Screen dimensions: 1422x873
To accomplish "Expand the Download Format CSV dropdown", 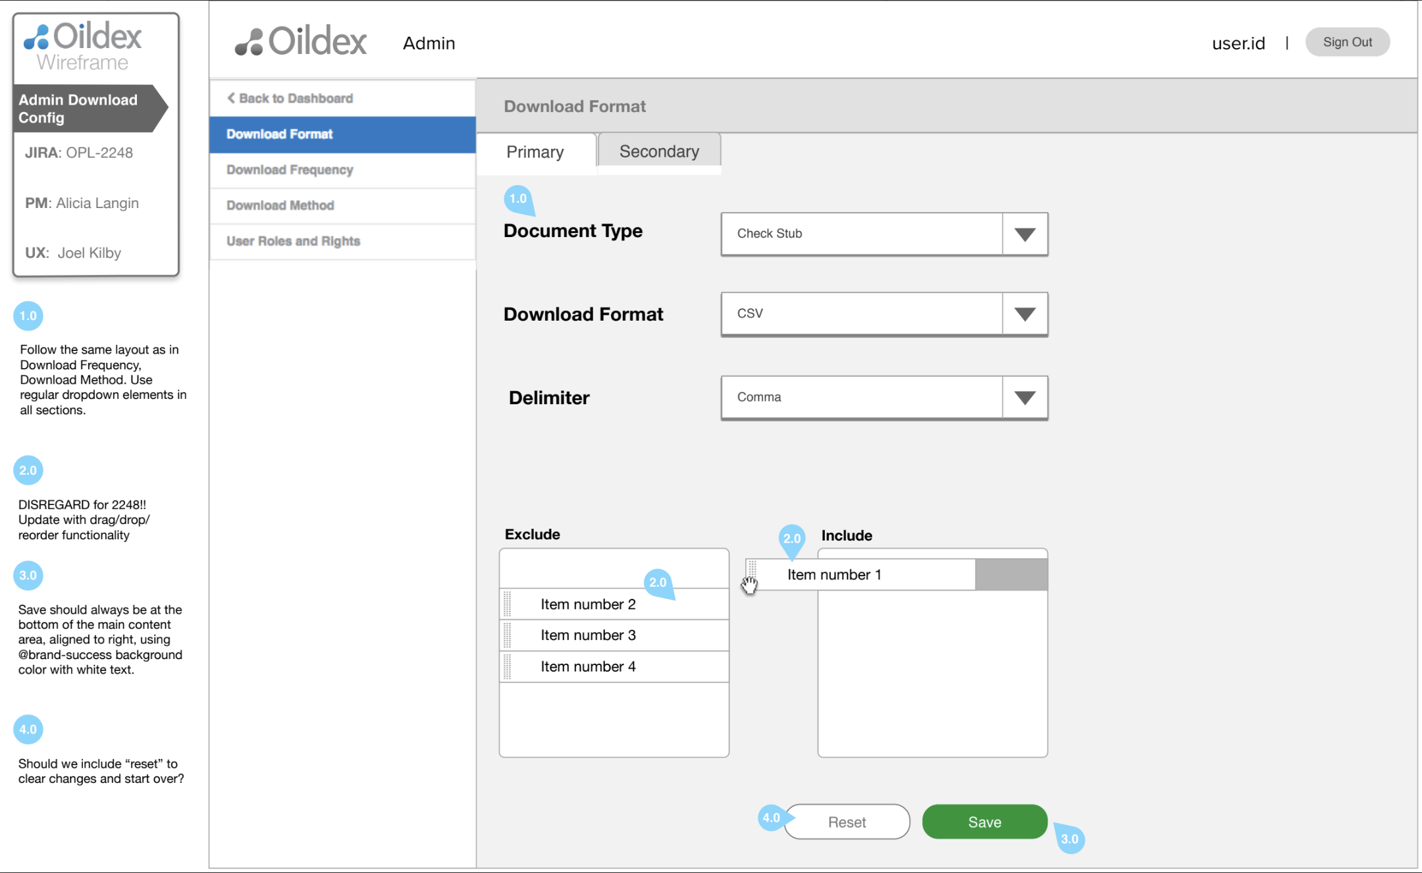I will [1024, 314].
